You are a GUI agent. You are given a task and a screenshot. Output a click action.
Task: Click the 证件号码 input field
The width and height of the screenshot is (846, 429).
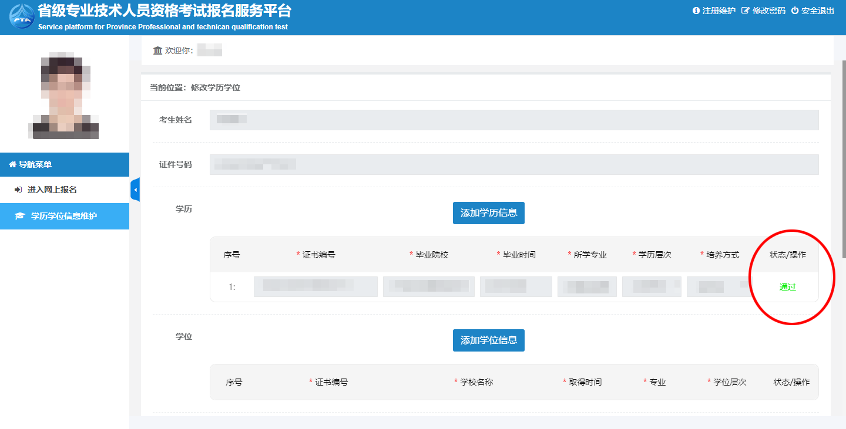click(x=513, y=164)
